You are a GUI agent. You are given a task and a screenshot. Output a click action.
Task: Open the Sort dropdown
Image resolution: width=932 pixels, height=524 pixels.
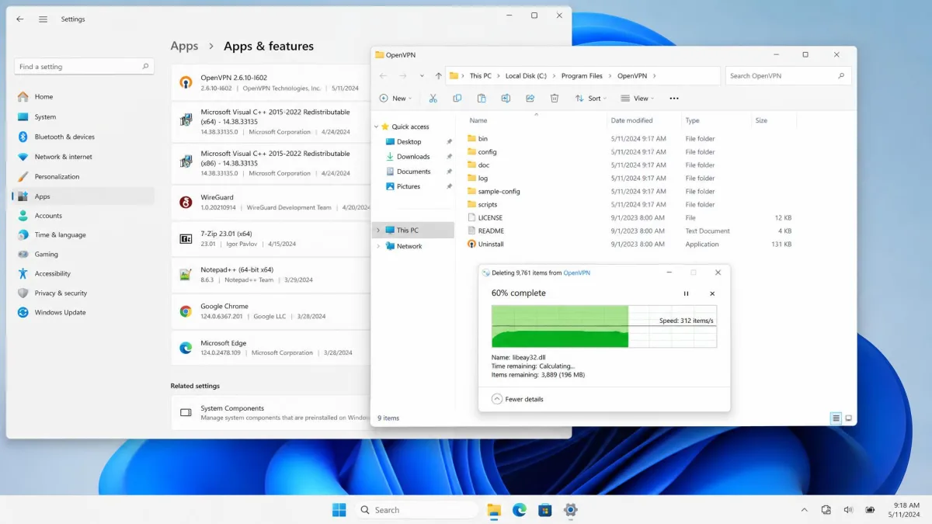(x=591, y=99)
